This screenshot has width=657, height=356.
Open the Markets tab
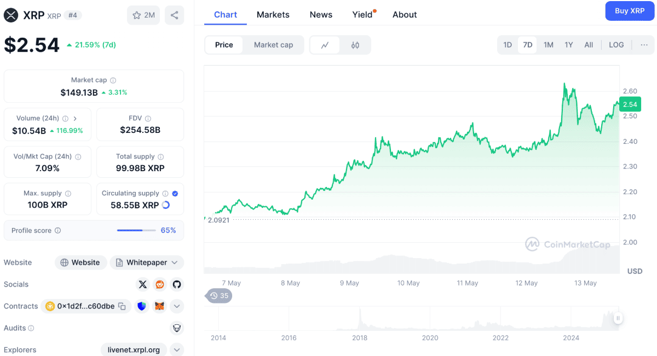point(273,15)
